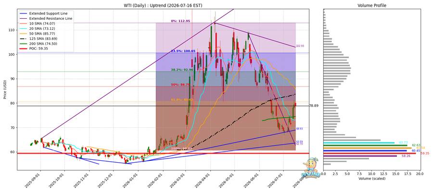Click the blue Extended Support Line legend swatch
This screenshot has height=192, width=433.
(23, 13)
